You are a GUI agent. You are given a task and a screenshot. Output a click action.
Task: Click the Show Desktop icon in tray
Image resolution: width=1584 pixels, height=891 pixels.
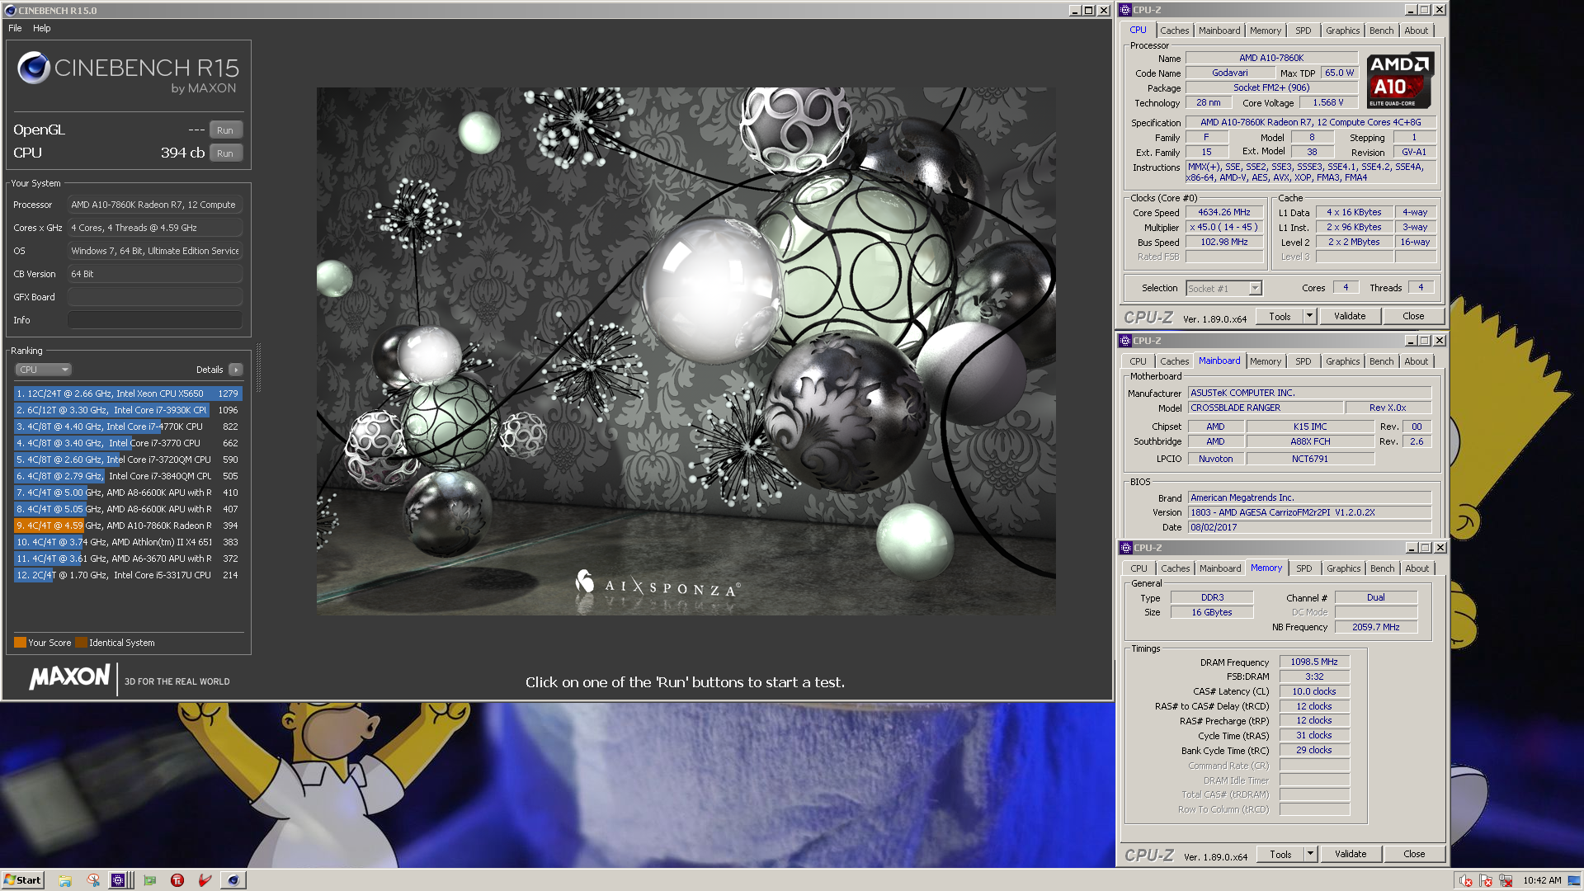coord(1575,880)
